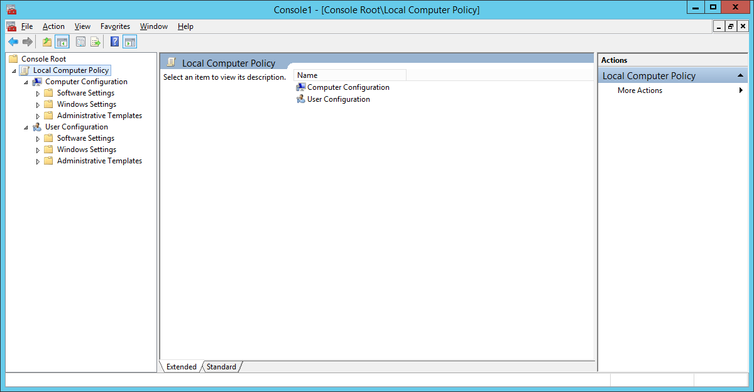Viewport: 754px width, 392px height.
Task: Open the Action menu
Action: (53, 26)
